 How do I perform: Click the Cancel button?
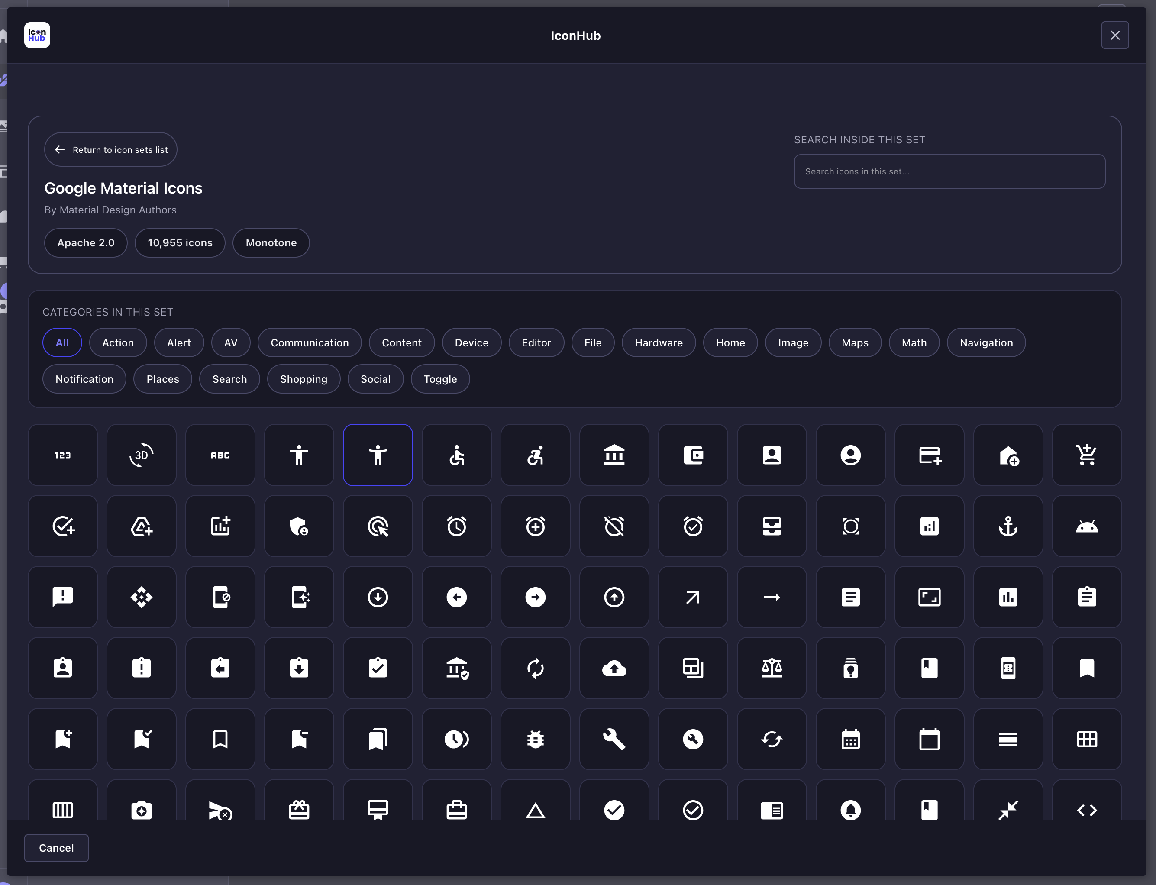[56, 848]
